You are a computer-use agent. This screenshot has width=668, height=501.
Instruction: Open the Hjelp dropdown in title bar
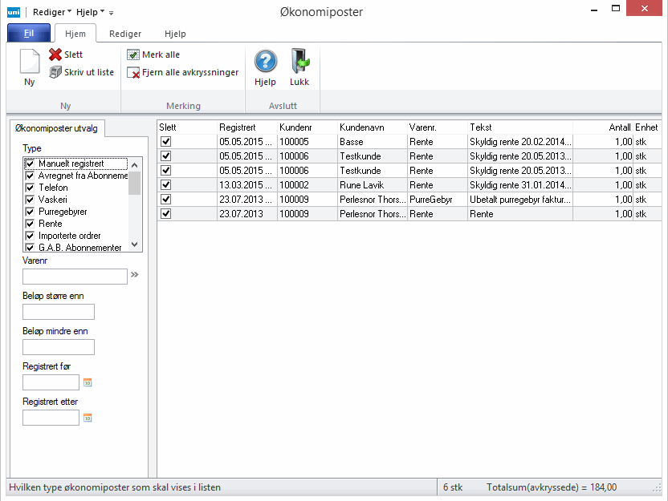tap(90, 12)
